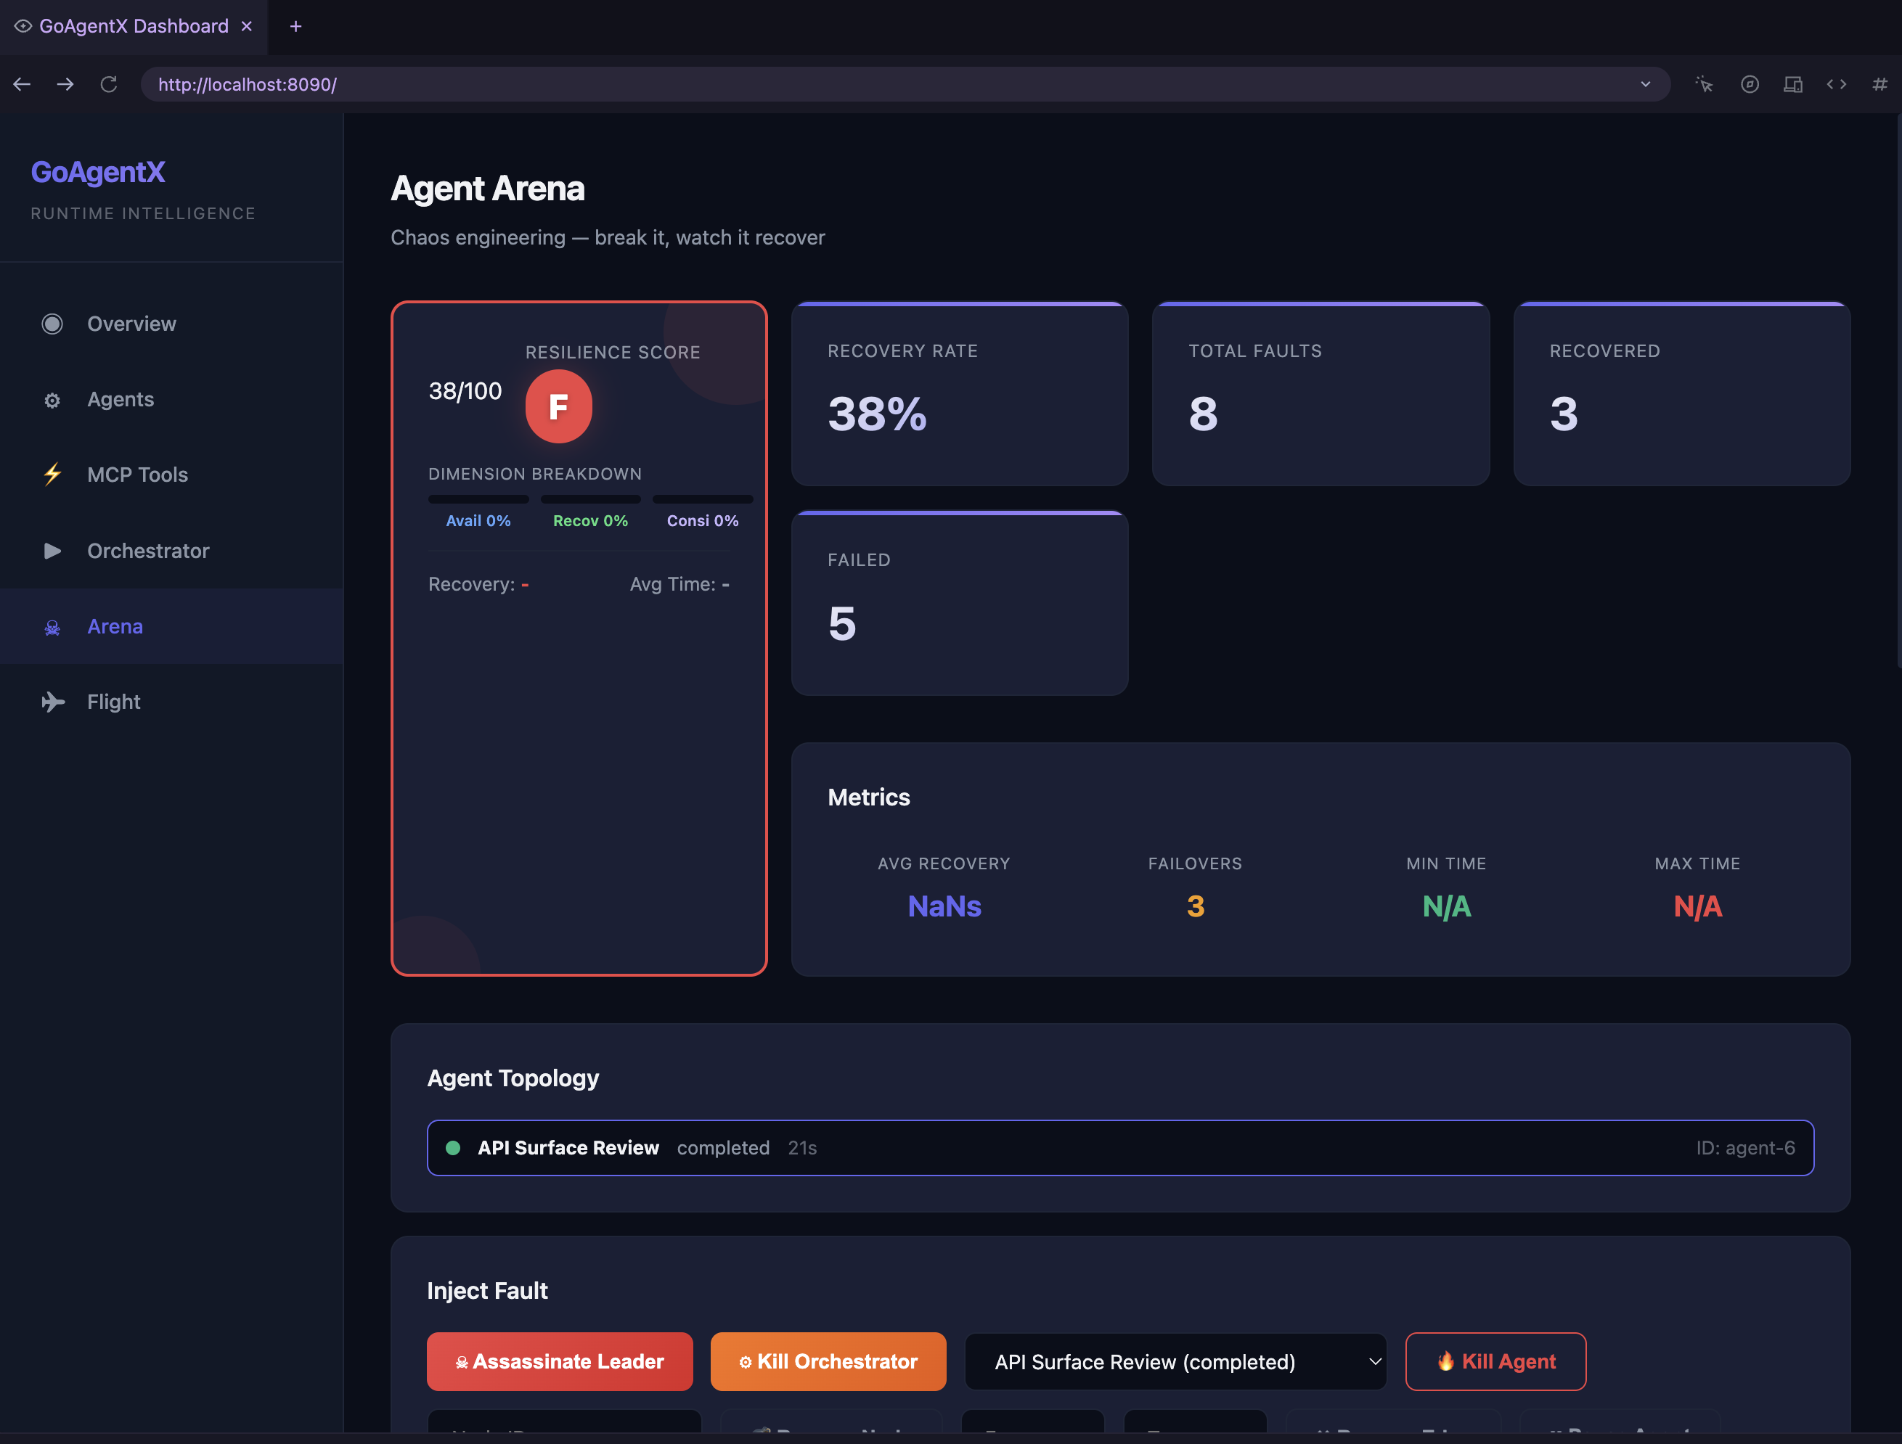Click the Recov 0% dimension bar

point(591,499)
